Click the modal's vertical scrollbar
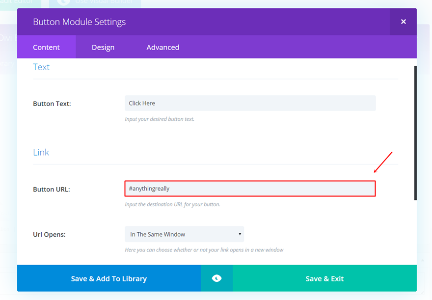 point(415,133)
